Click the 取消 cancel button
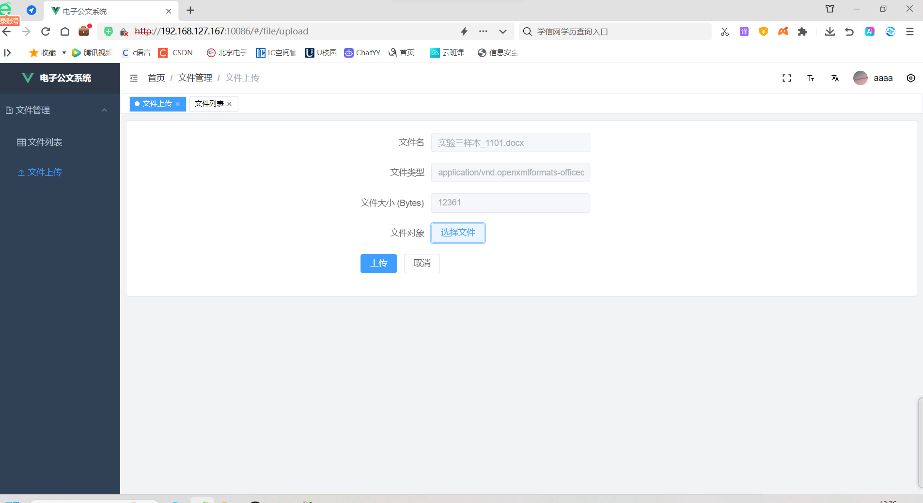This screenshot has width=923, height=503. click(x=422, y=264)
